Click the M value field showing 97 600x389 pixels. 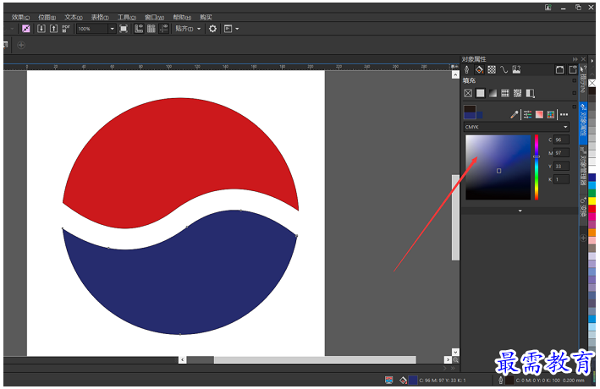(x=561, y=153)
